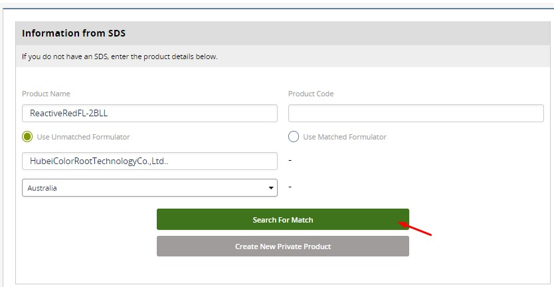This screenshot has width=554, height=287.
Task: Click the country dropdown's arrow
Action: [271, 188]
